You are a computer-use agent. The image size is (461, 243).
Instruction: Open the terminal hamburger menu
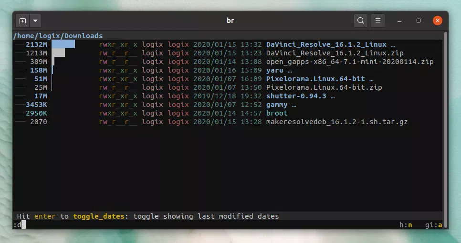(x=378, y=21)
